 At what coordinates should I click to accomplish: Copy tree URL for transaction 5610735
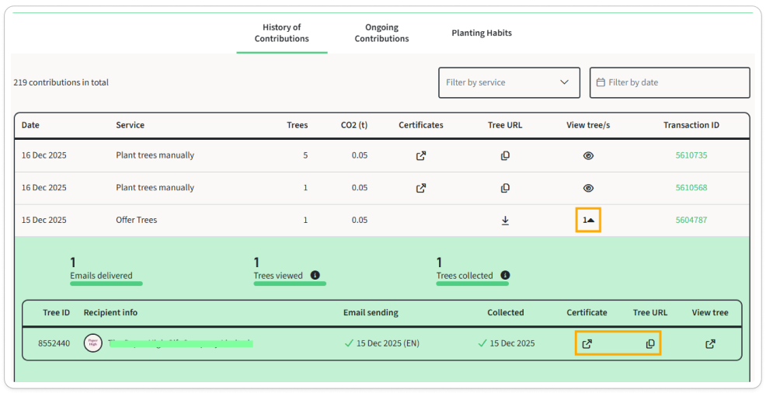[x=505, y=155]
